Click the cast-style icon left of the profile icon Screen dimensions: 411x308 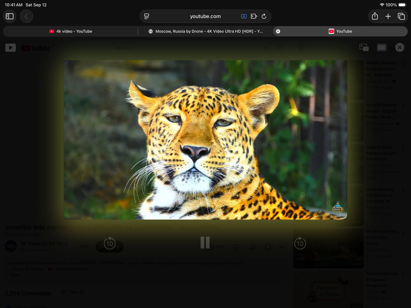364,48
